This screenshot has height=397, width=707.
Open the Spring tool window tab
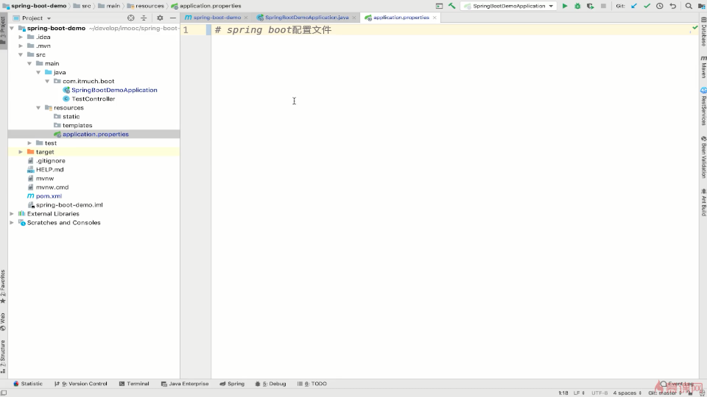pyautogui.click(x=232, y=383)
